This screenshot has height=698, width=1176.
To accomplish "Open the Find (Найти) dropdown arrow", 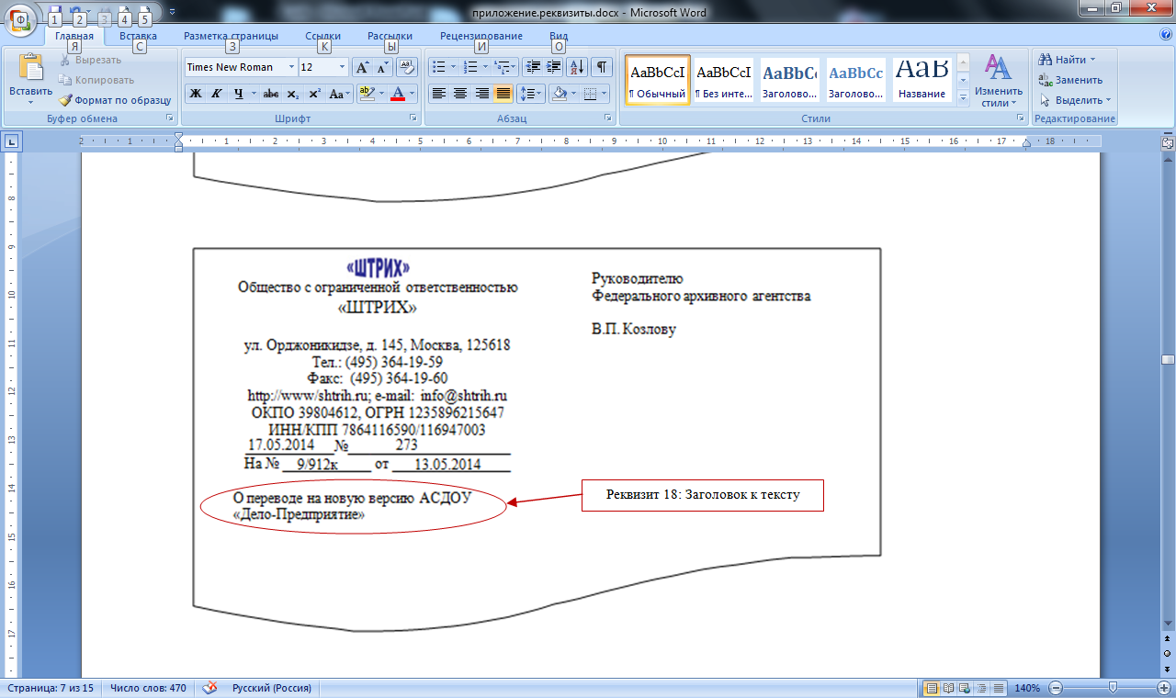I will [1092, 60].
